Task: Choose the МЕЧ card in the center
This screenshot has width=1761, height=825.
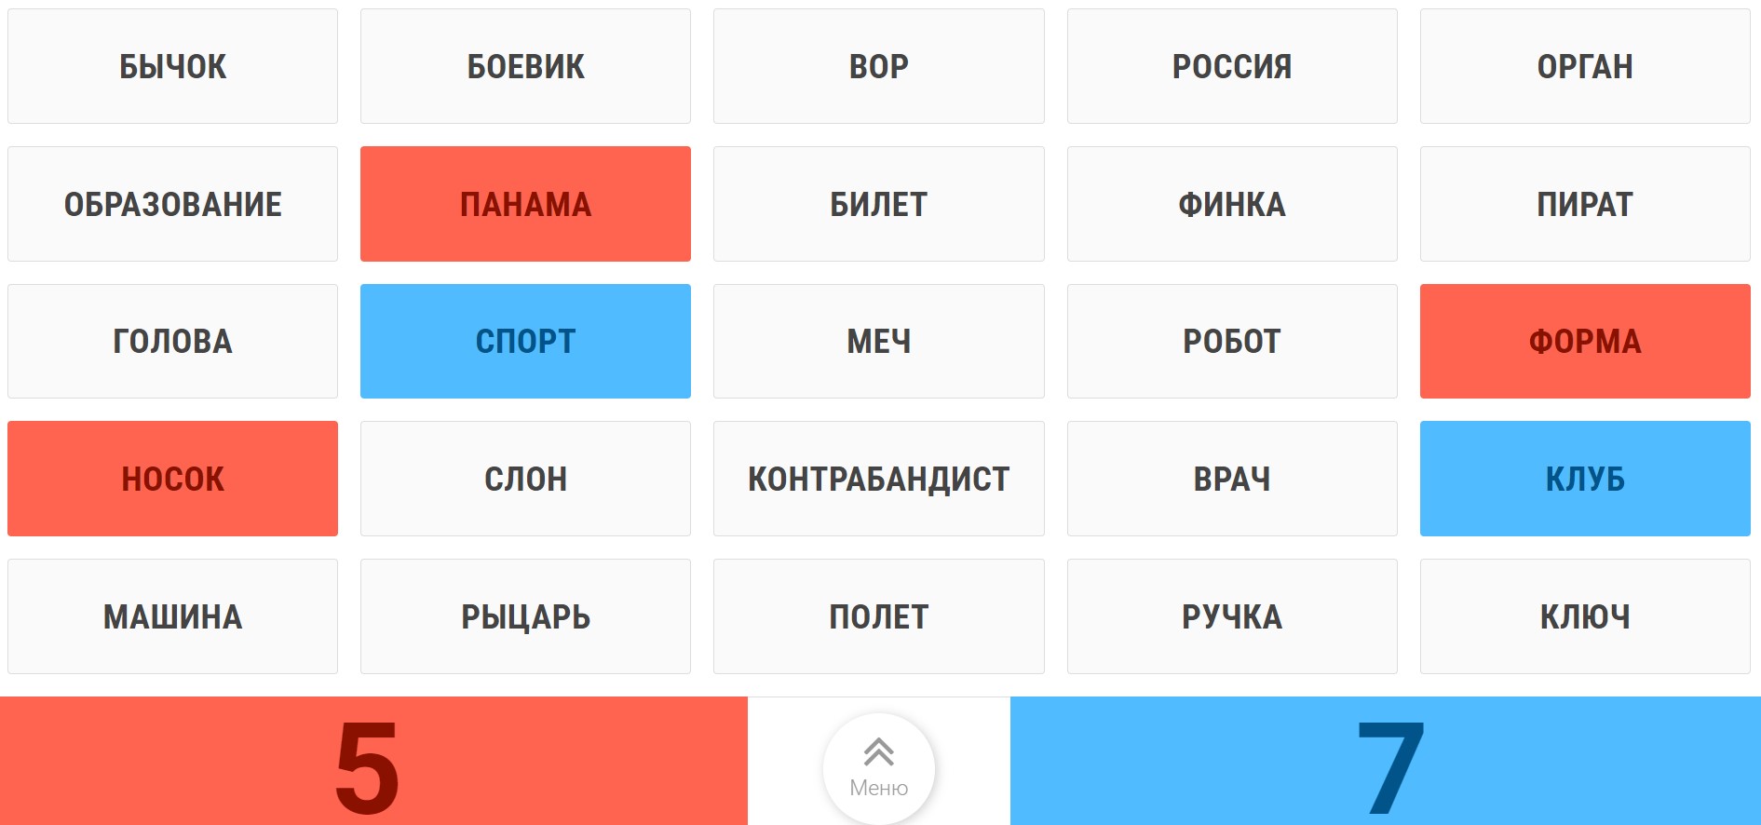Action: coord(878,341)
